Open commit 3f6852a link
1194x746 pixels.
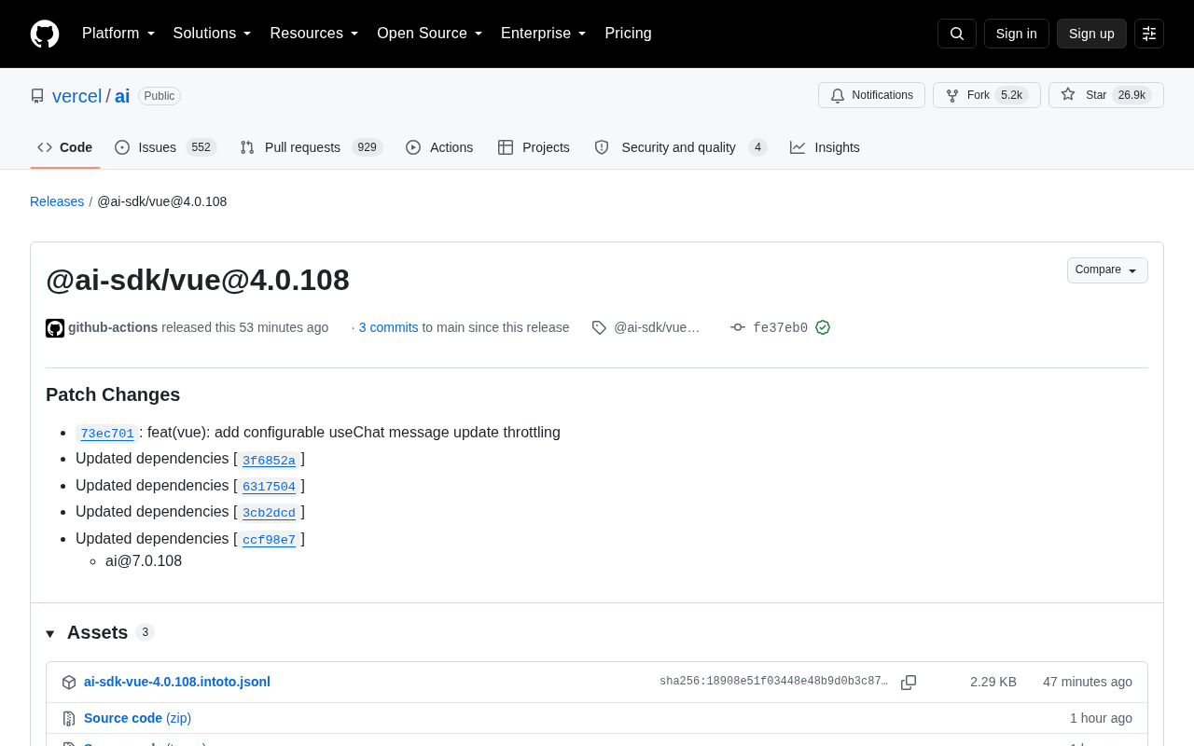[269, 460]
